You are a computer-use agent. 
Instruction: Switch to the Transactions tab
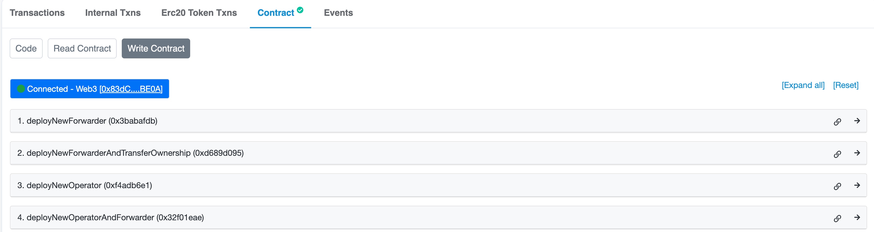pyautogui.click(x=37, y=13)
